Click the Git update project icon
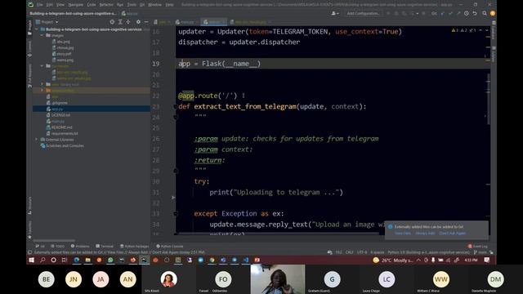This screenshot has width=523, height=294. tap(443, 13)
